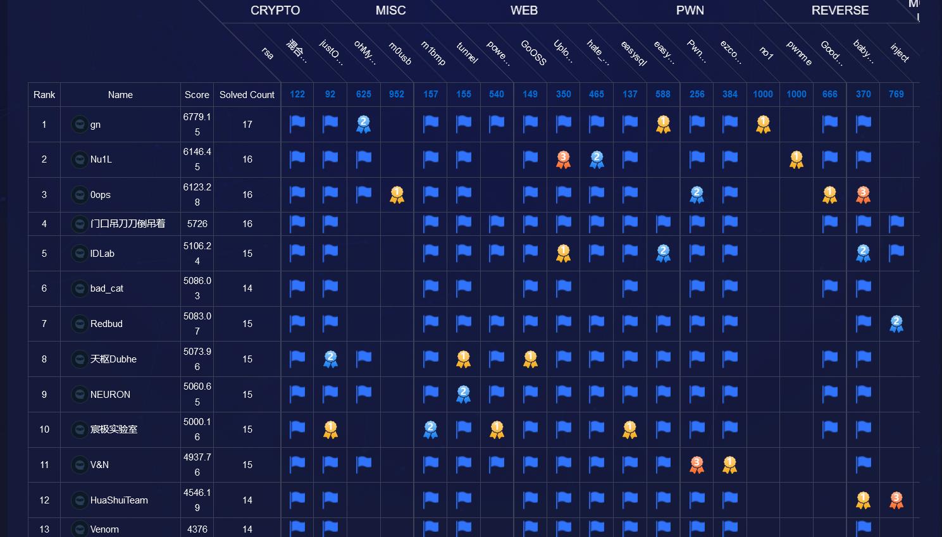Select the REVERSE category header
The image size is (942, 537).
840,10
